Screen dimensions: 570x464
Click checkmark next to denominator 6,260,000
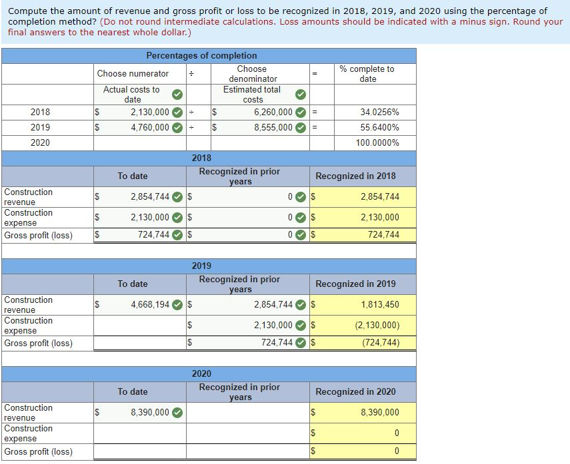click(x=300, y=113)
